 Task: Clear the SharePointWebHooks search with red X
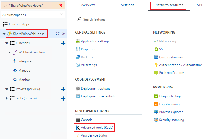61,5
